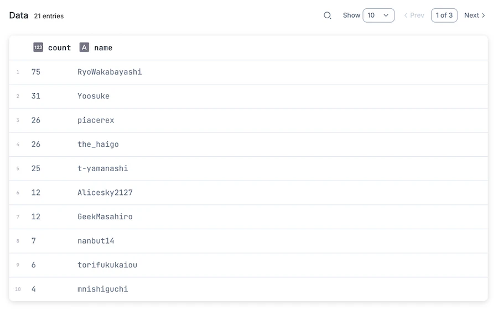Click count 12 in the GeekMasahiro row
The width and height of the screenshot is (498, 312).
(36, 216)
